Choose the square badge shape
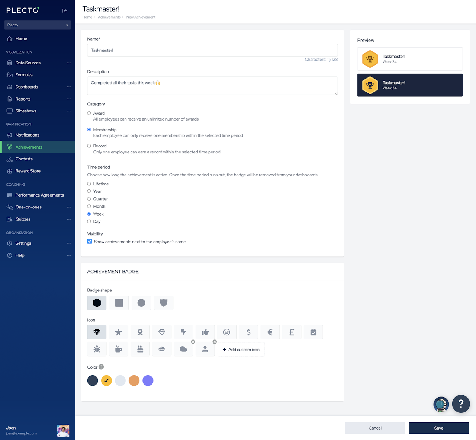 pyautogui.click(x=119, y=303)
